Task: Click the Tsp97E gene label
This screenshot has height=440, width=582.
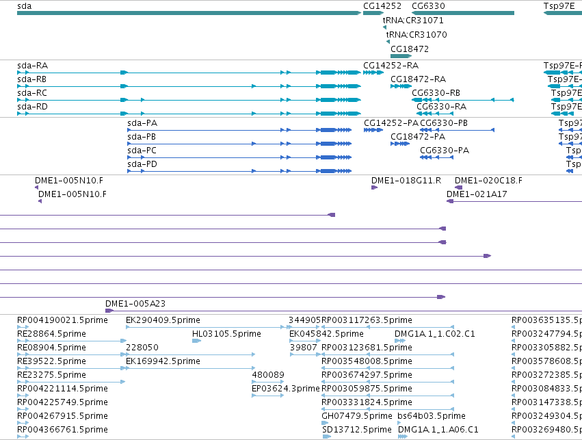Action: tap(559, 6)
